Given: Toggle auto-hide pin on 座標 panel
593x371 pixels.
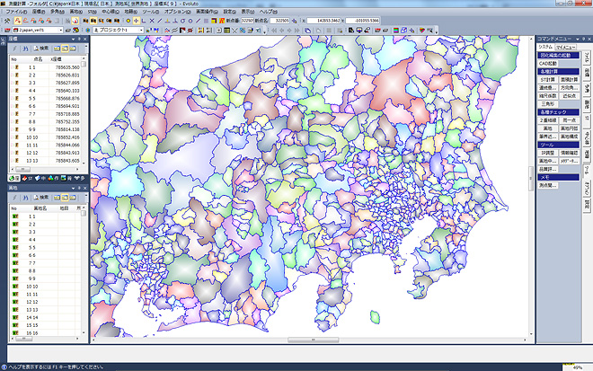Looking at the screenshot, I should coord(79,39).
